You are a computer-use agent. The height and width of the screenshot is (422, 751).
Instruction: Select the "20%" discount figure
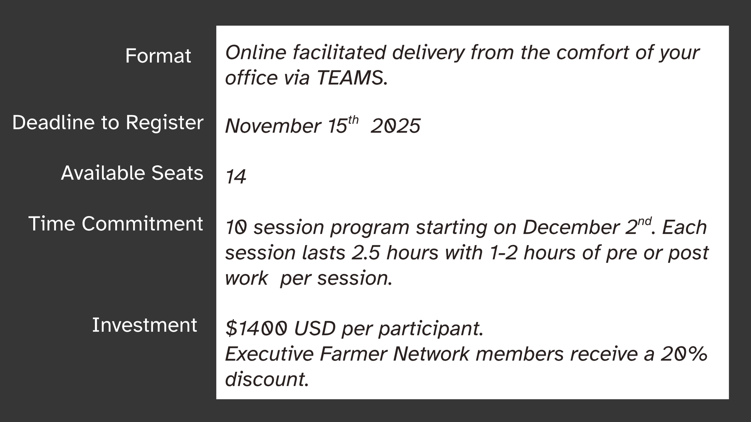(684, 354)
